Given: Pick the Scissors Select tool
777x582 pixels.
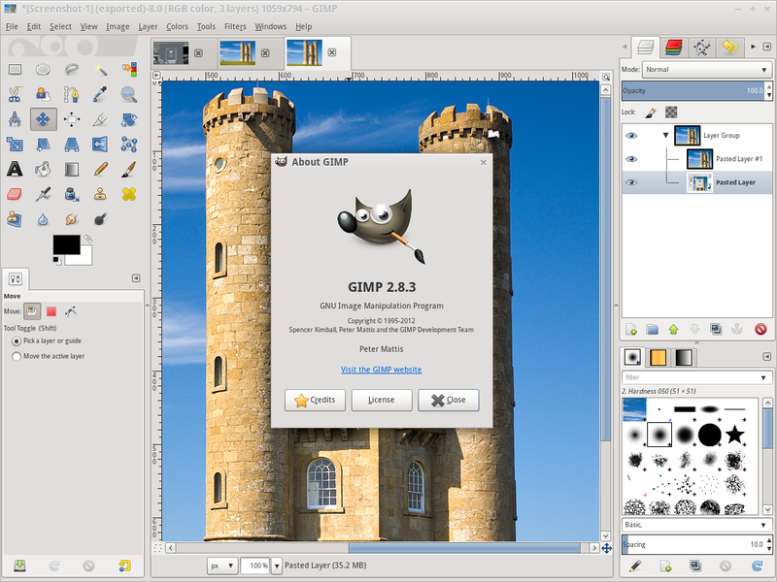Looking at the screenshot, I should click(15, 94).
